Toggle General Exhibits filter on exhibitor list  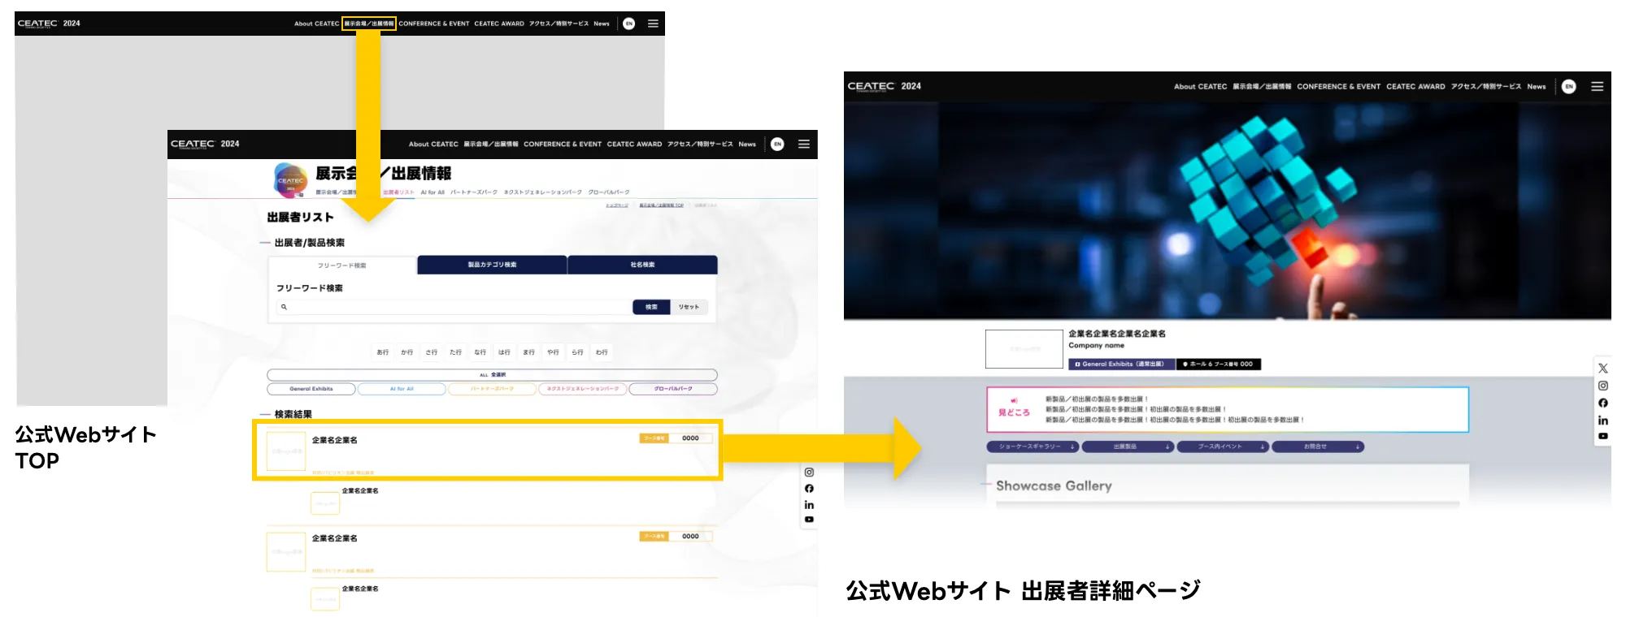point(311,389)
